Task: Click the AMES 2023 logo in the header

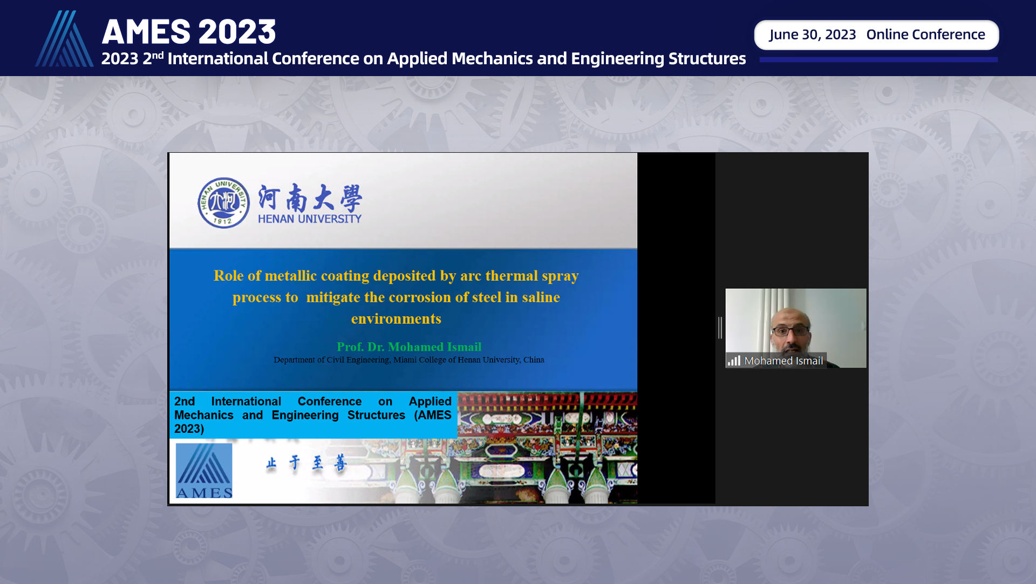Action: pos(64,38)
